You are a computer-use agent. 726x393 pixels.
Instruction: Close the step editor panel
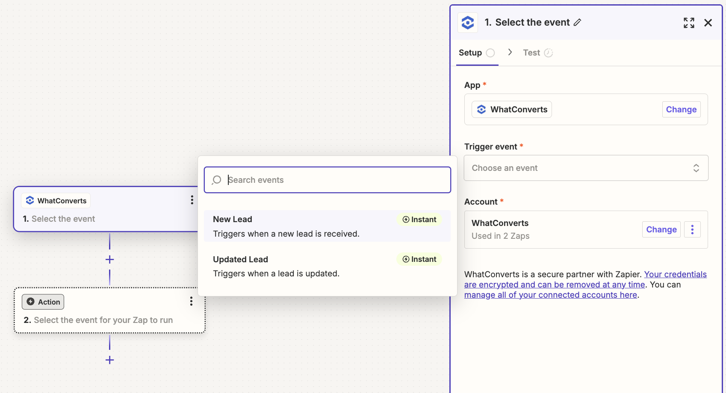coord(708,23)
